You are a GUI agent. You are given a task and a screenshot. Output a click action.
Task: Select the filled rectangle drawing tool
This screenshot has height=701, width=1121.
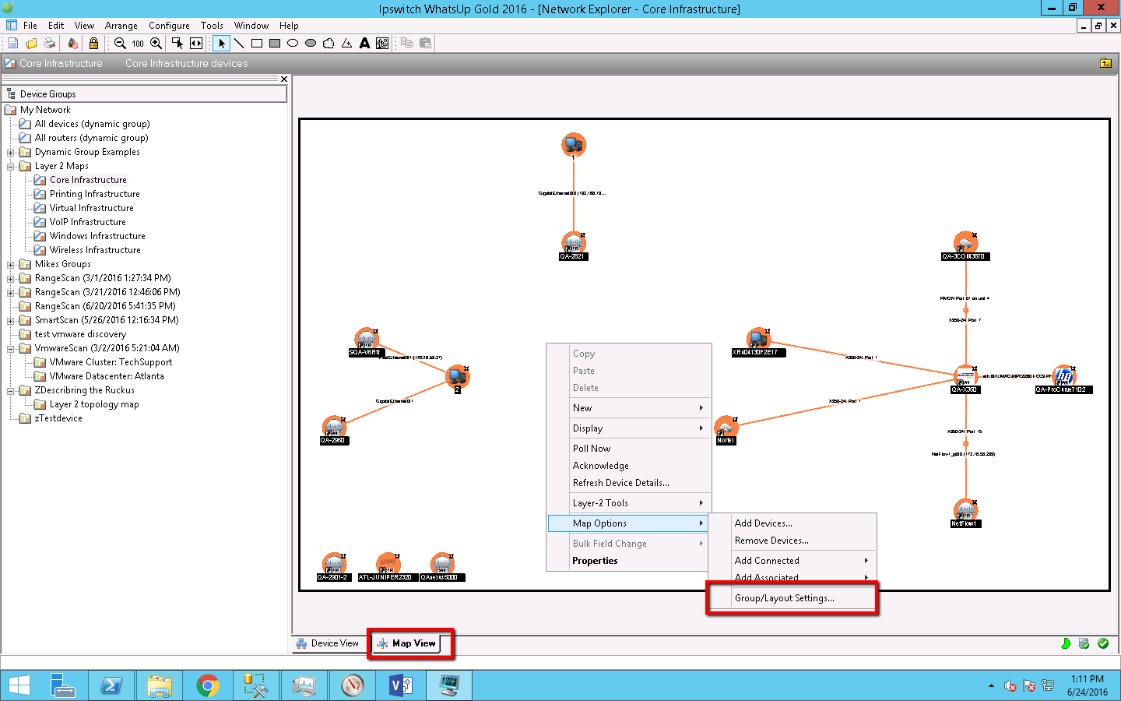(x=275, y=44)
